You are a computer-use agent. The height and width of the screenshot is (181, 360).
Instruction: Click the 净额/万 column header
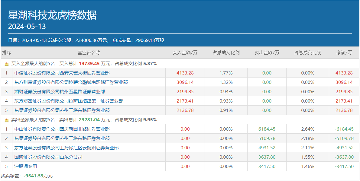tap(344, 53)
